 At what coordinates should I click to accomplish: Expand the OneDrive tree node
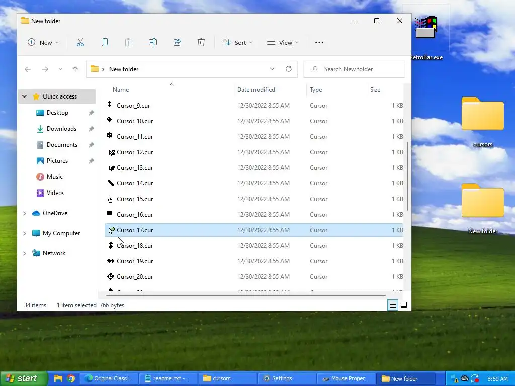tap(24, 213)
